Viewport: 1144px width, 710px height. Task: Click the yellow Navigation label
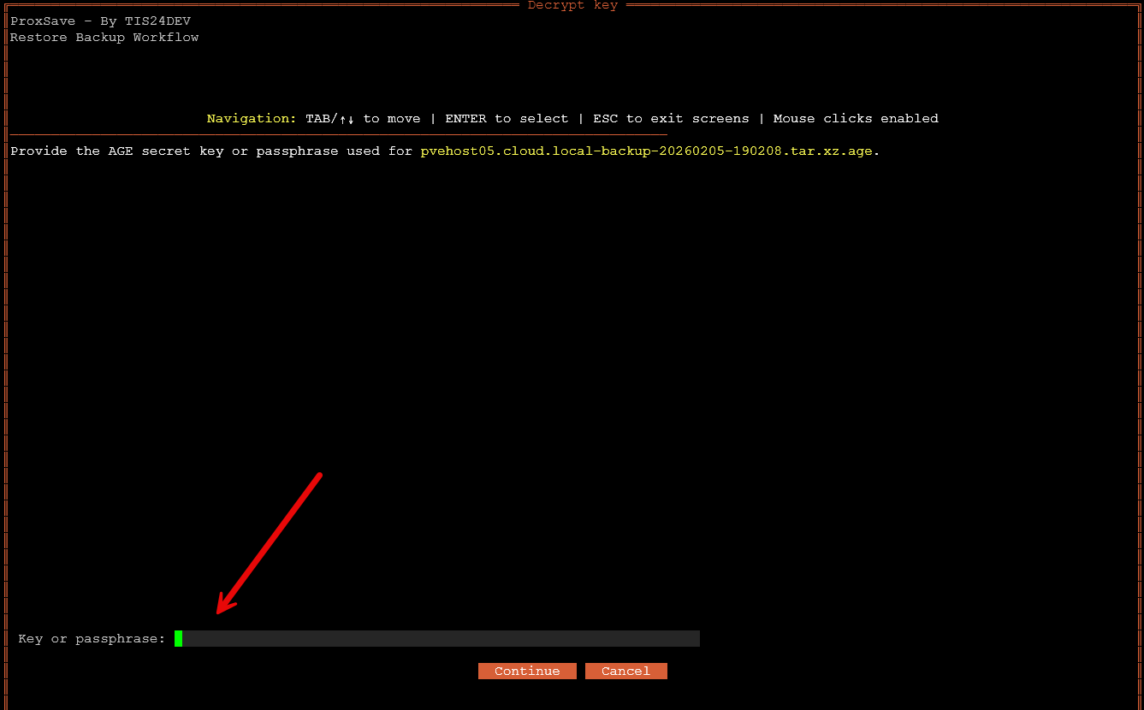tap(250, 118)
